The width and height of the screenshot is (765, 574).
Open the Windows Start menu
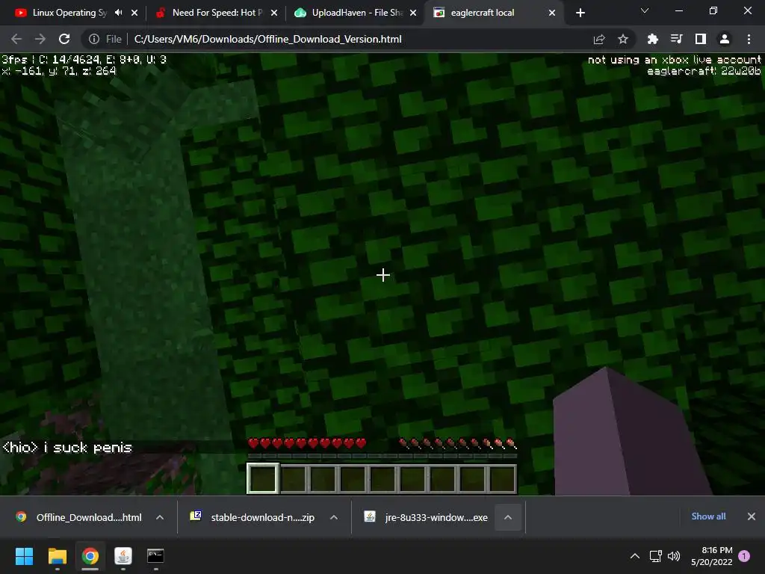24,556
